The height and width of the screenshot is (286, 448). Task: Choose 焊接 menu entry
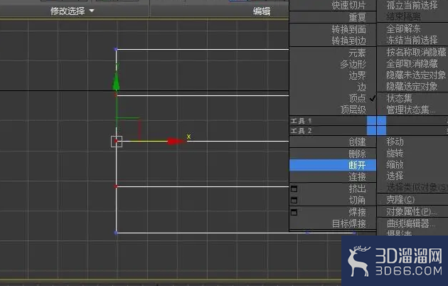pos(357,212)
